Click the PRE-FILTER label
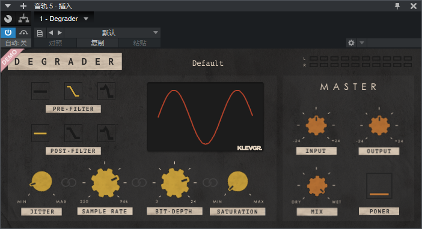The height and width of the screenshot is (229, 422). pyautogui.click(x=73, y=109)
